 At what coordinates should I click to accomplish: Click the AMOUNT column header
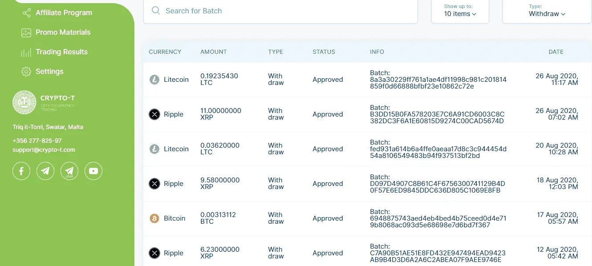click(214, 52)
